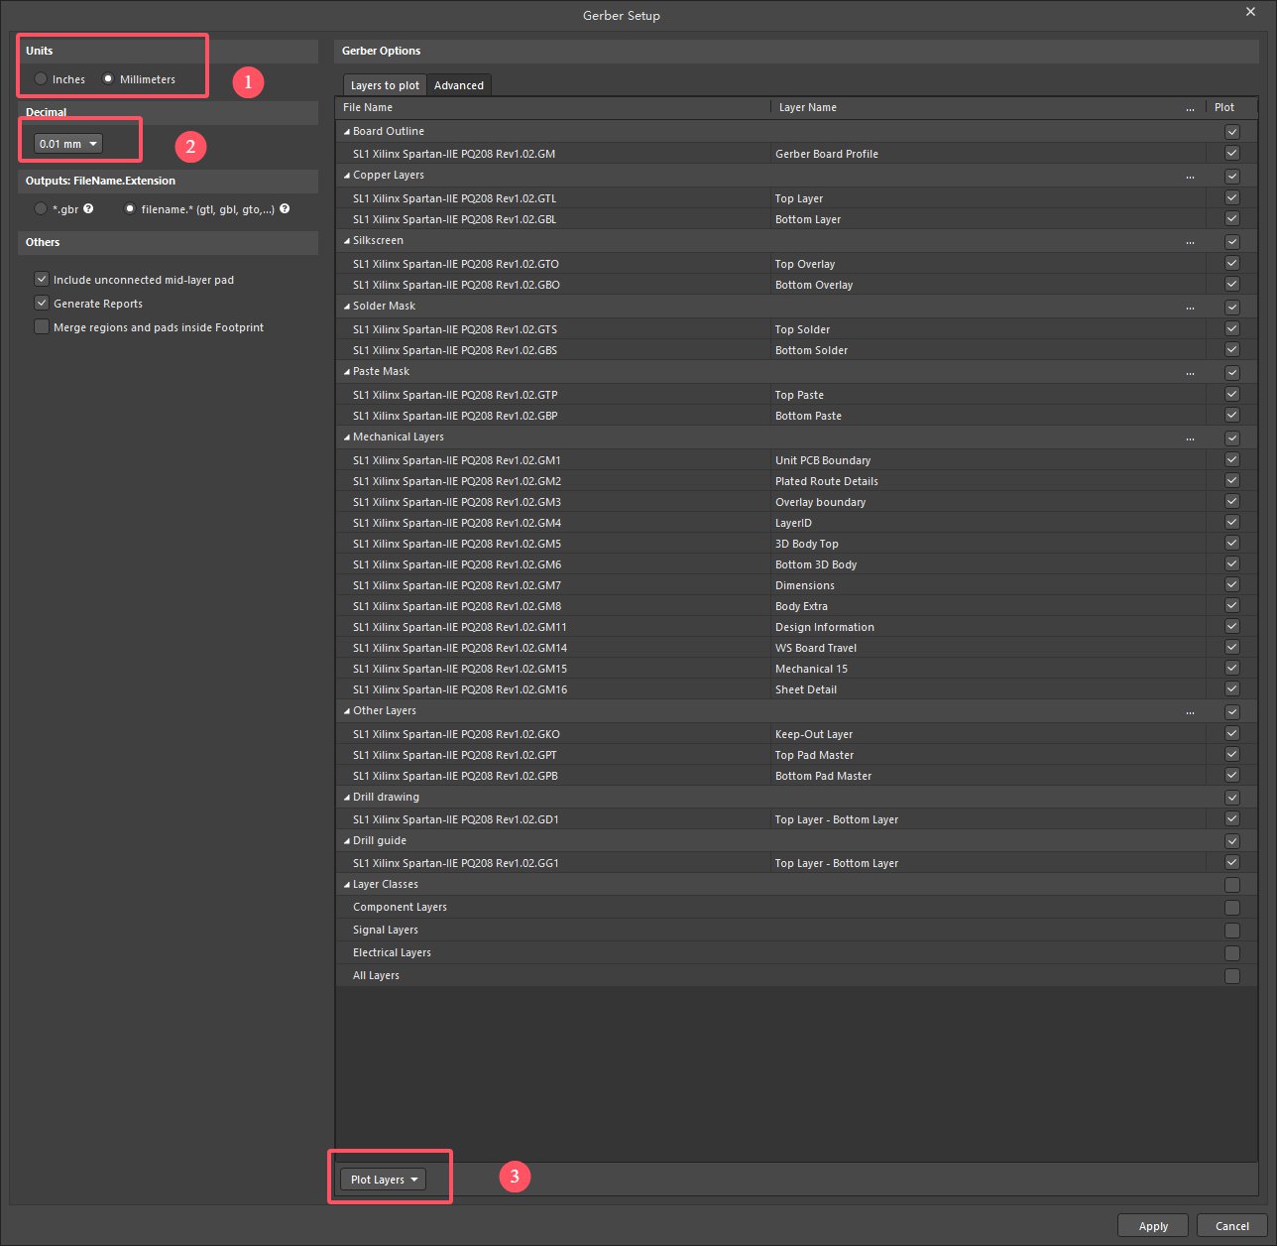Select the Signal Layers class row
Image resolution: width=1277 pixels, height=1246 pixels.
pos(797,930)
